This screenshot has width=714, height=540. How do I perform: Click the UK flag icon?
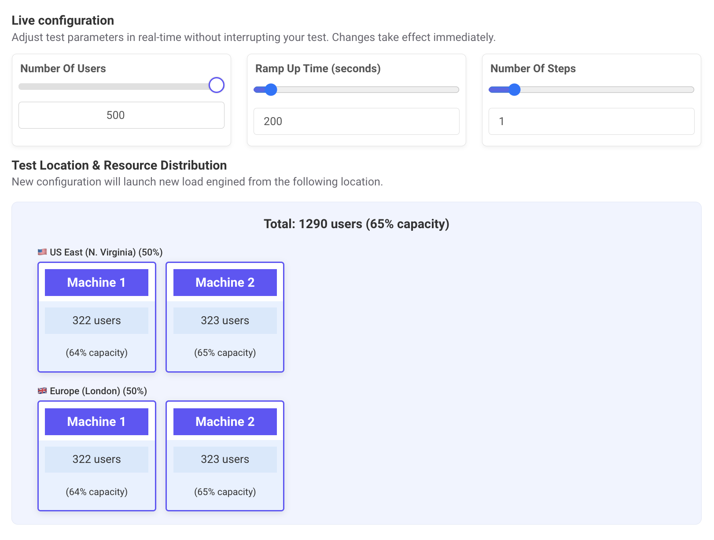[x=42, y=391]
